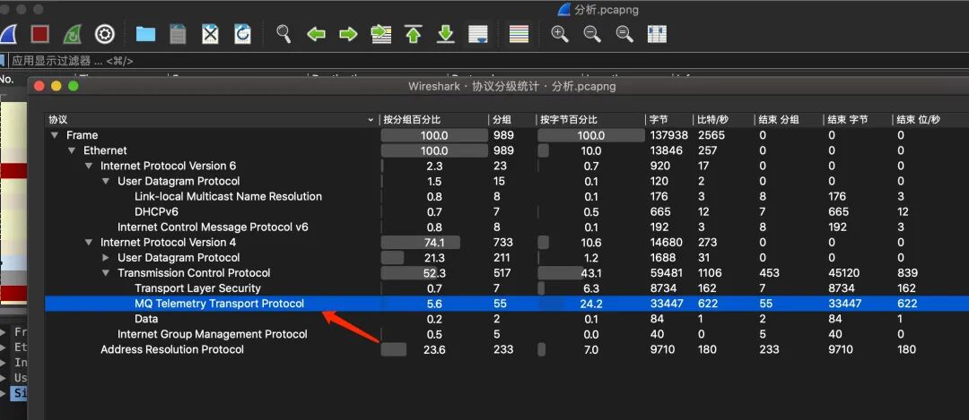Jump to the first packet icon
Screen dimensions: 969x420
pyautogui.click(x=414, y=34)
